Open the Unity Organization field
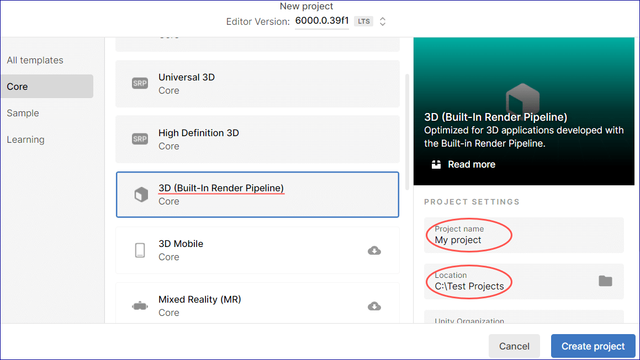The width and height of the screenshot is (640, 360). [523, 318]
